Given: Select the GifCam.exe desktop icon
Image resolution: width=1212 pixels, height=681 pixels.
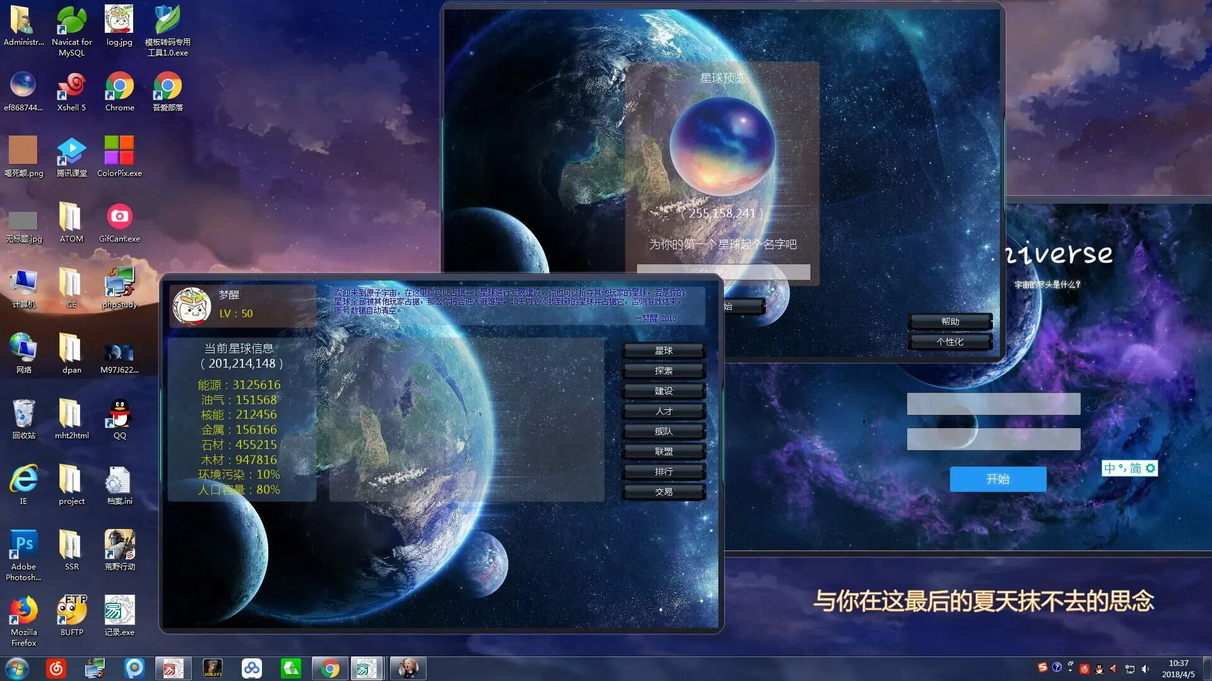Looking at the screenshot, I should tap(119, 223).
